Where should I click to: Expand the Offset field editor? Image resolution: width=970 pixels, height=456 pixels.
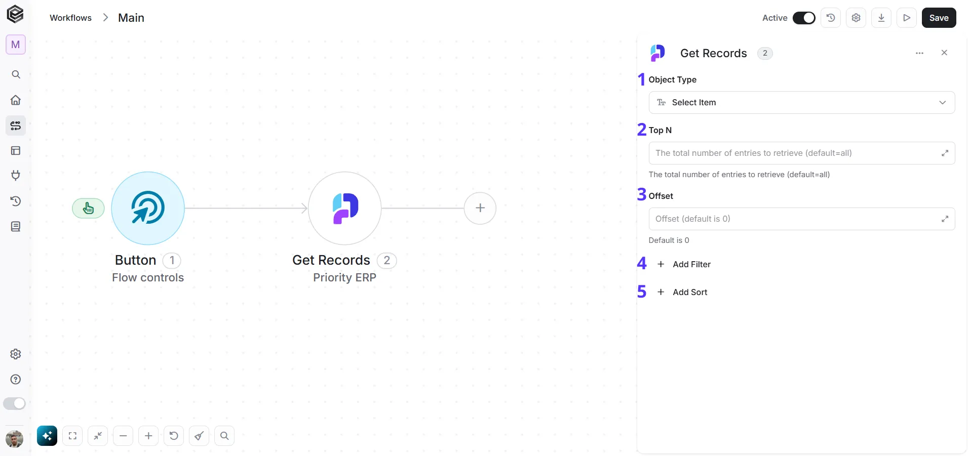pyautogui.click(x=945, y=219)
